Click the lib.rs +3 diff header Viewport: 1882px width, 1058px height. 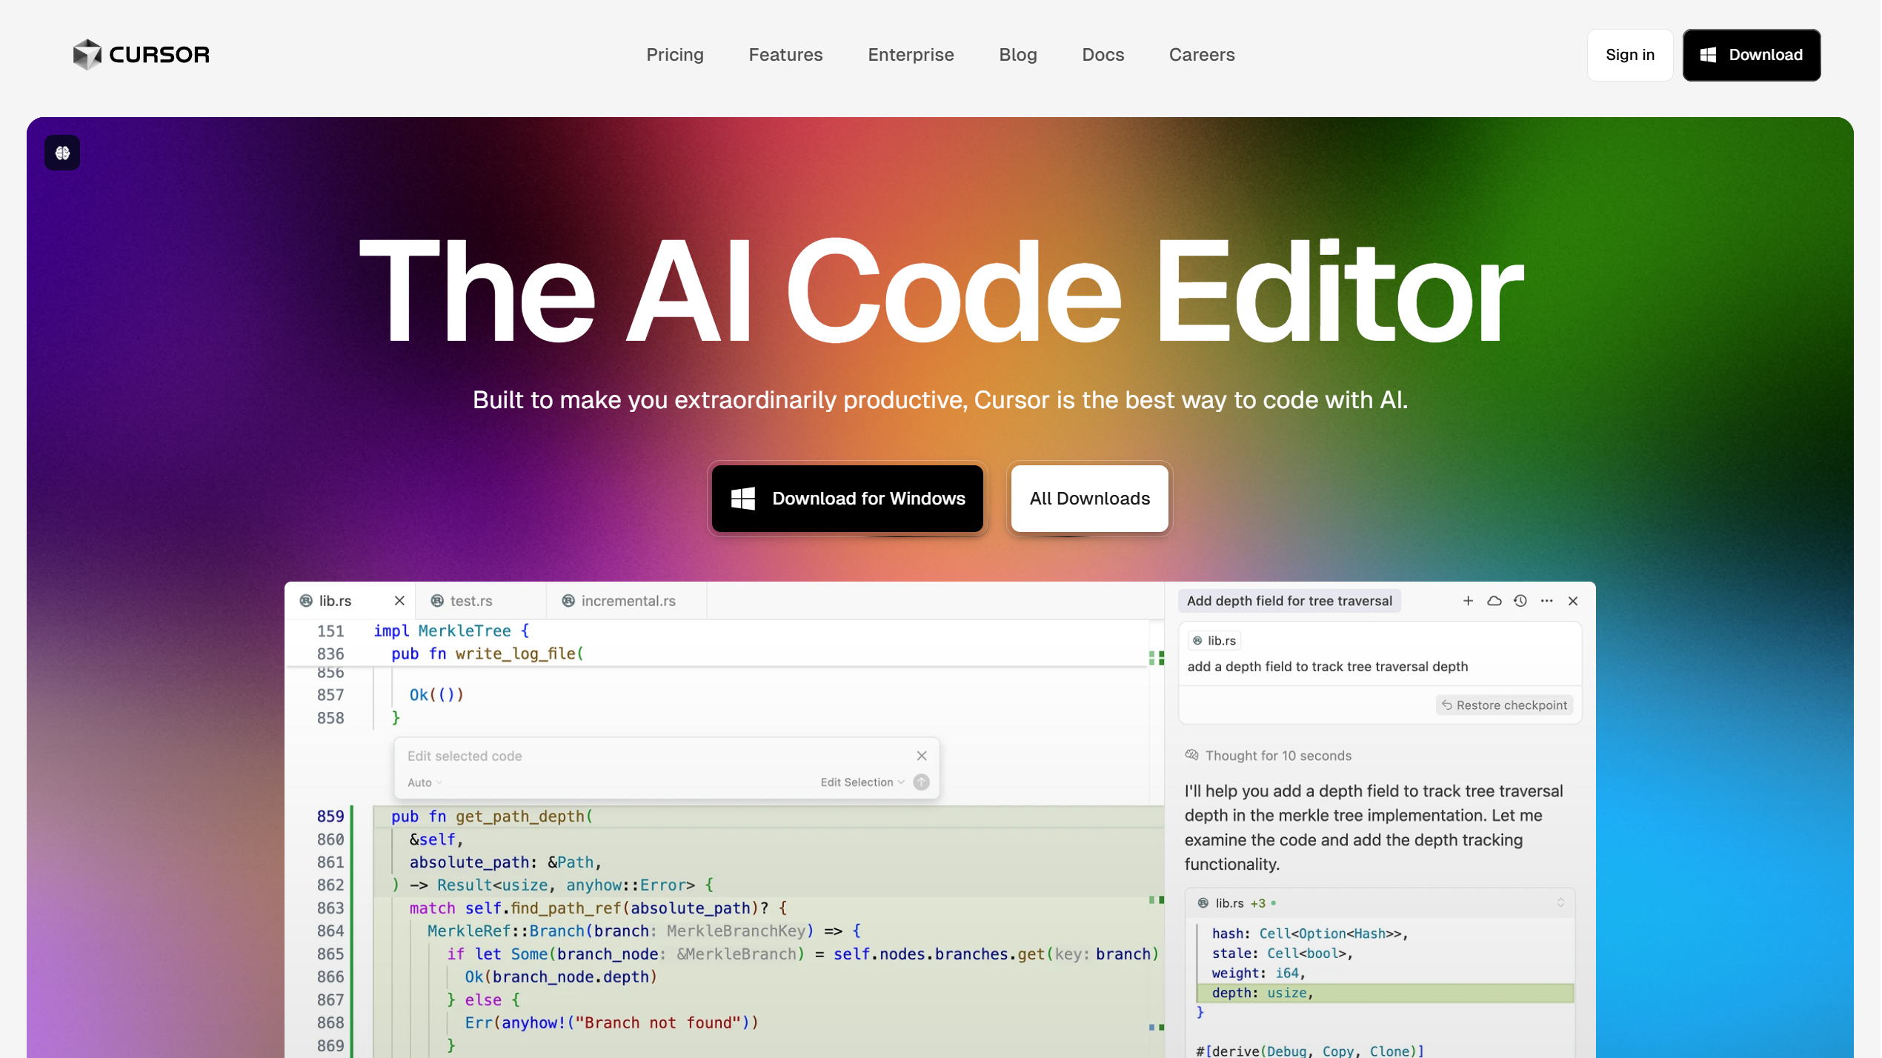click(x=1380, y=903)
